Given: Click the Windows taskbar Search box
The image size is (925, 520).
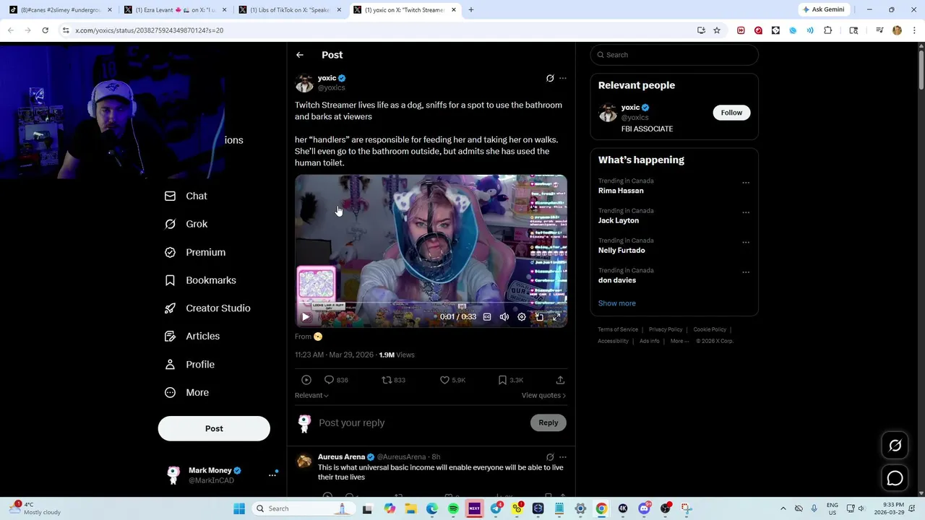Looking at the screenshot, I should coord(302,508).
